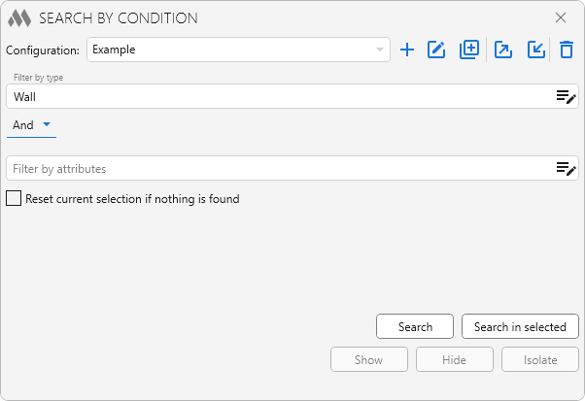Delete the configuration with trash icon
The height and width of the screenshot is (401, 585).
(x=567, y=50)
